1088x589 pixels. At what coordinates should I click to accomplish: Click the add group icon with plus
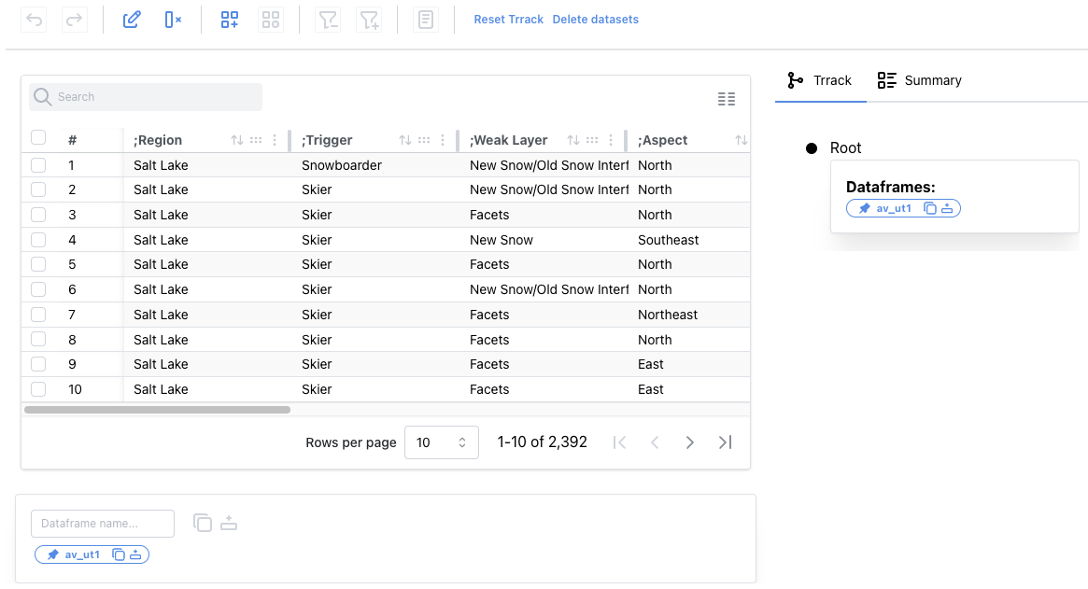230,20
